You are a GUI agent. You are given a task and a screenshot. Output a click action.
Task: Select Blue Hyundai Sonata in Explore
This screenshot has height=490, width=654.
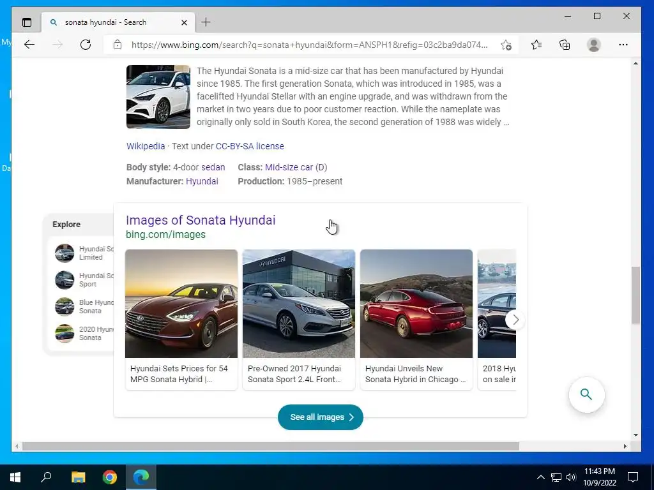[x=84, y=307]
